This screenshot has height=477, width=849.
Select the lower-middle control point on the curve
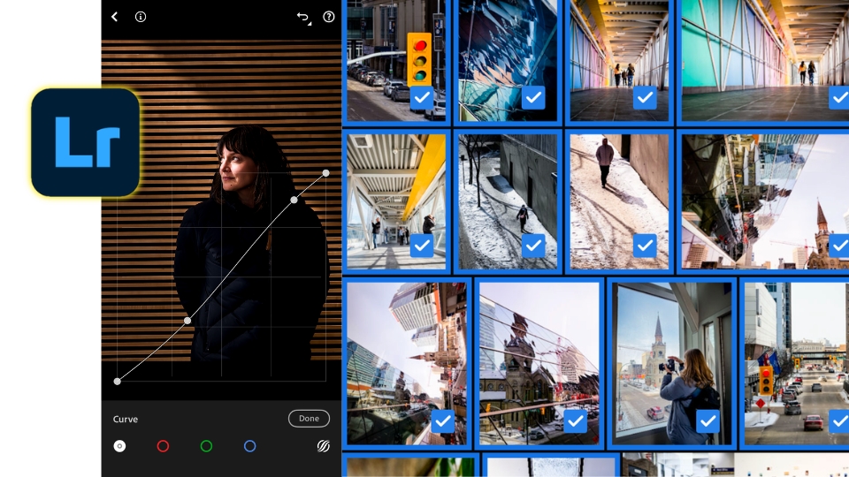187,321
